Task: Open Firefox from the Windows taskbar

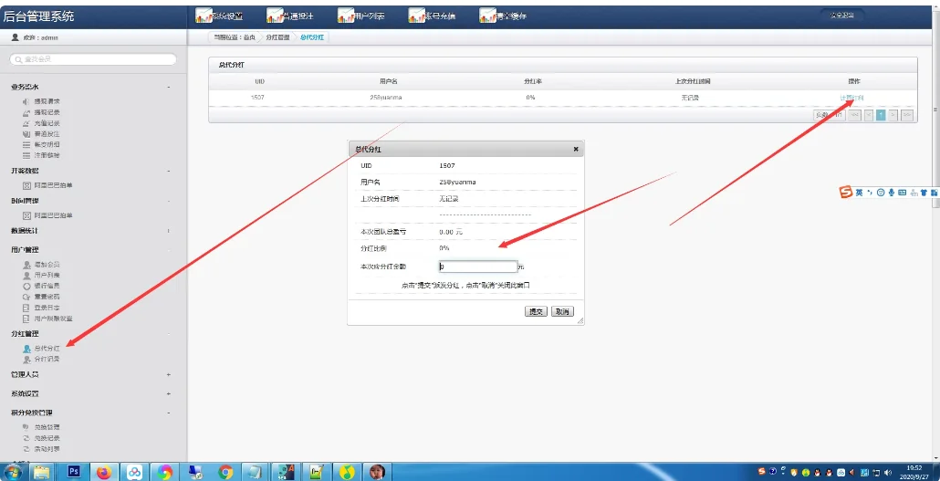Action: point(103,471)
